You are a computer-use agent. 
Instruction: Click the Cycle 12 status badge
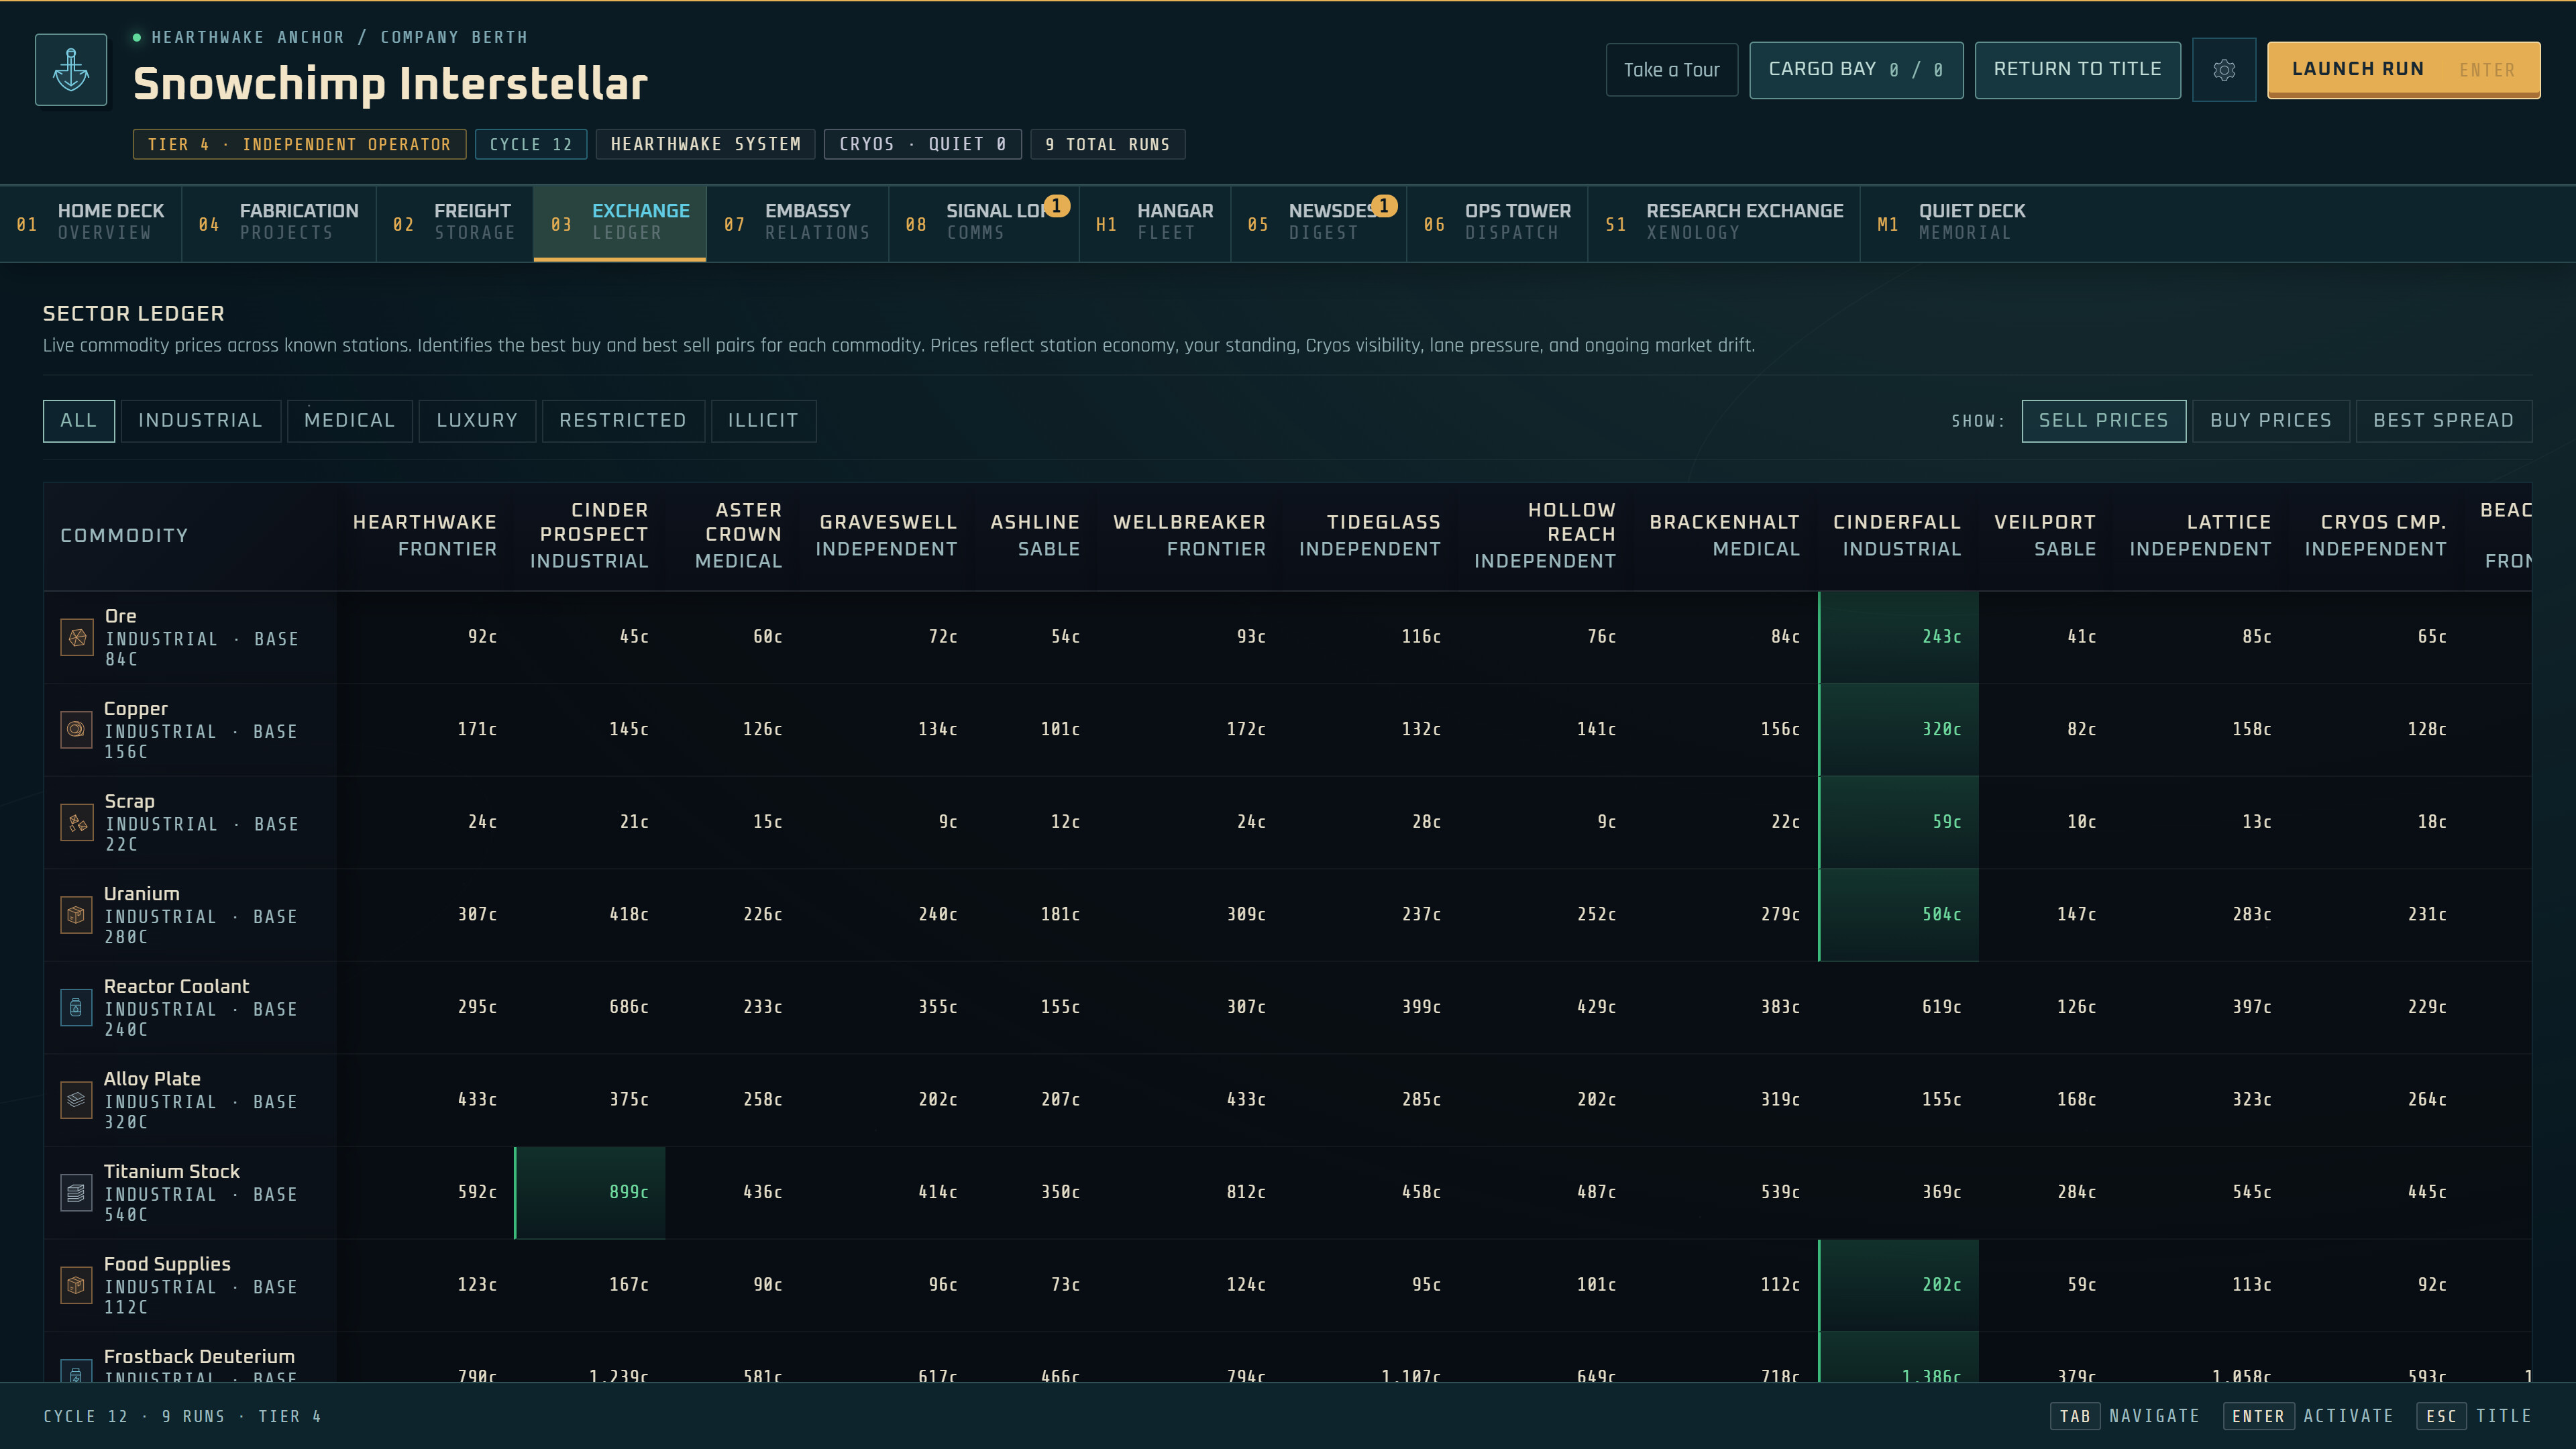coord(531,145)
